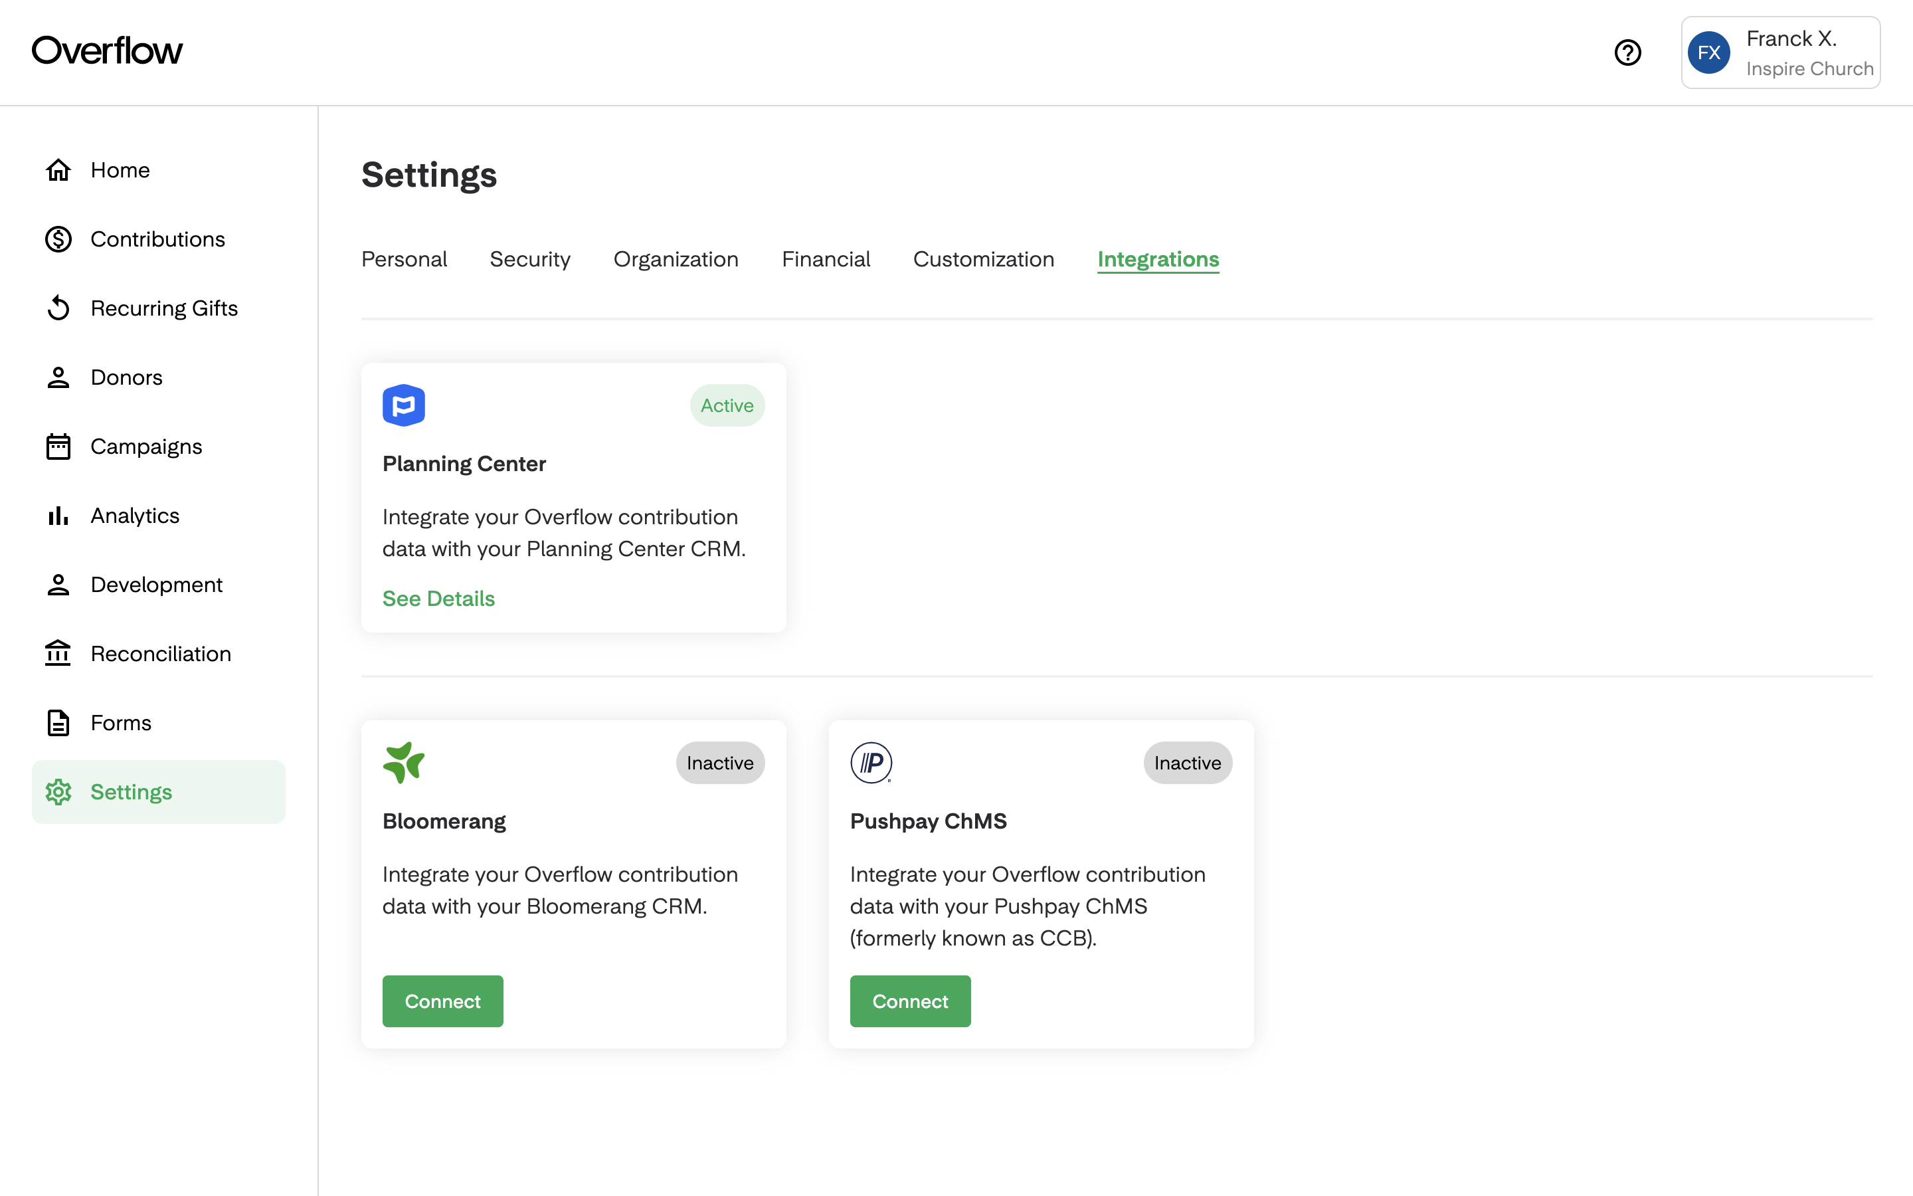Open the Franck X. account menu
The height and width of the screenshot is (1196, 1913).
pyautogui.click(x=1780, y=53)
